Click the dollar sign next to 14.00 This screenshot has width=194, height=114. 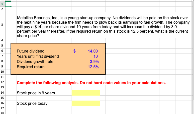point(75,51)
